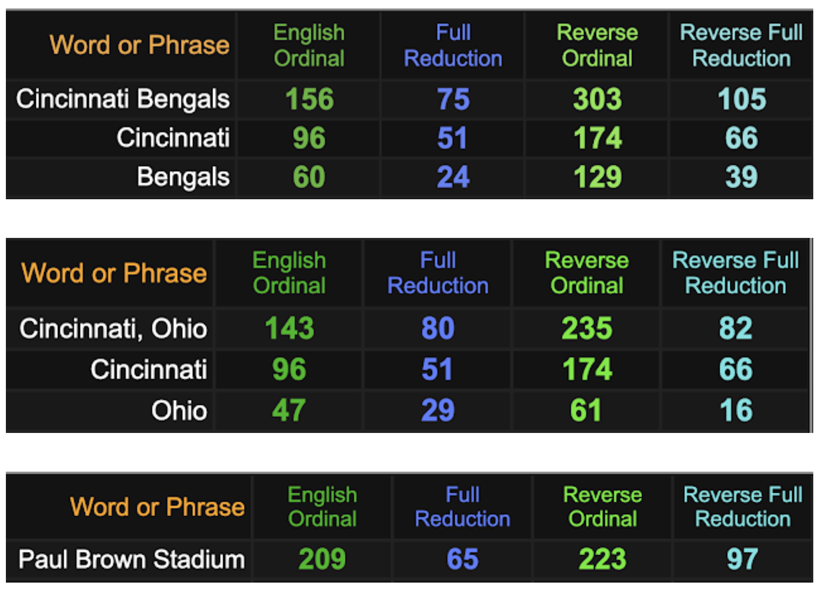Image resolution: width=820 pixels, height=591 pixels.
Task: Click Ohio Reverse Full Reduction 16
Action: tap(736, 410)
